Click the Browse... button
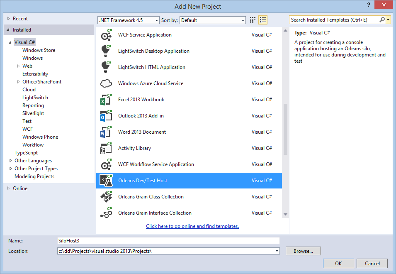The image size is (396, 274). pos(303,251)
